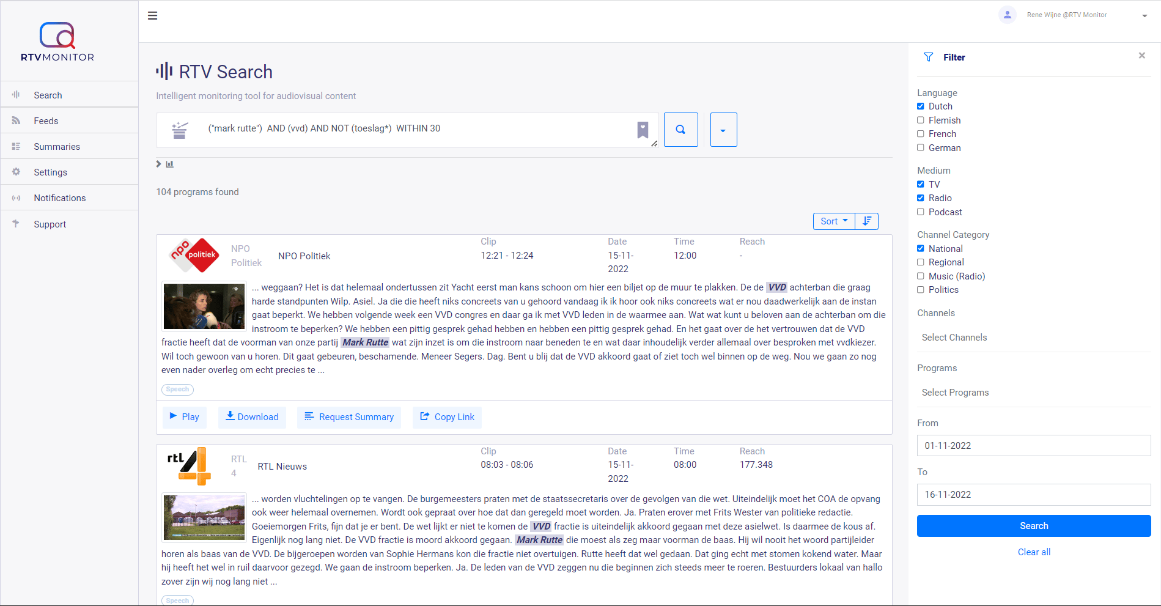The image size is (1161, 606).
Task: Click the From date field showing 01-11-2022
Action: coord(1033,445)
